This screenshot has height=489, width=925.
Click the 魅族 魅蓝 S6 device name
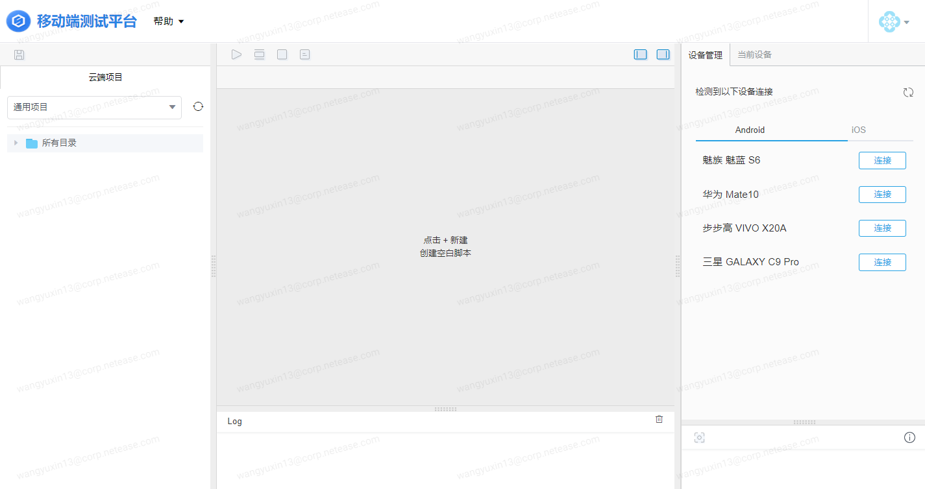tap(731, 160)
